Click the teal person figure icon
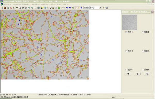155x99 pixels. click(45, 8)
